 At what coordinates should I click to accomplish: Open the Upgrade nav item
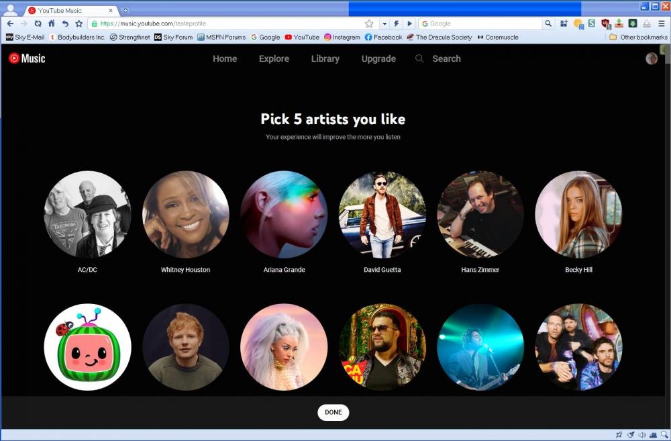point(378,58)
